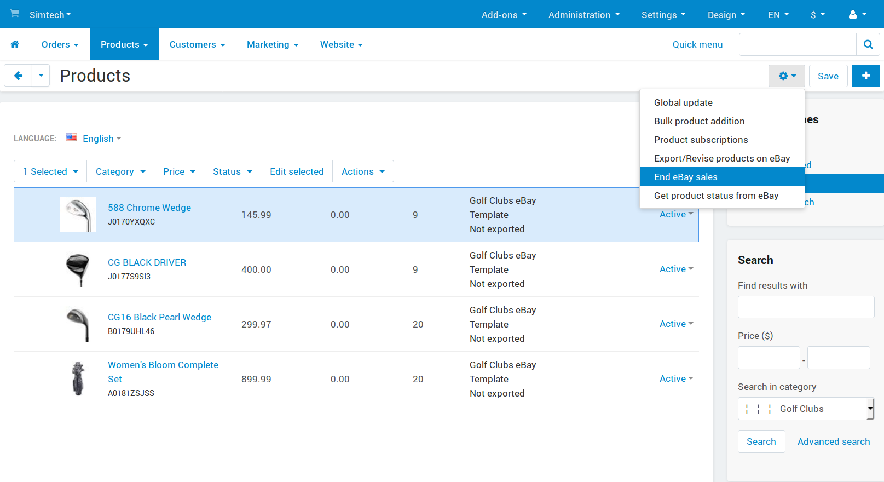The height and width of the screenshot is (482, 884).
Task: Open the Customers top menu
Action: coord(197,44)
